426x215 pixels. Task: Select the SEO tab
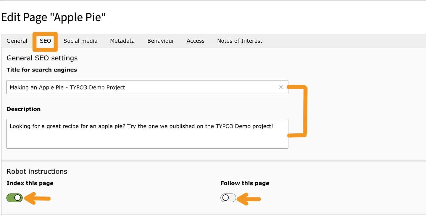[45, 41]
